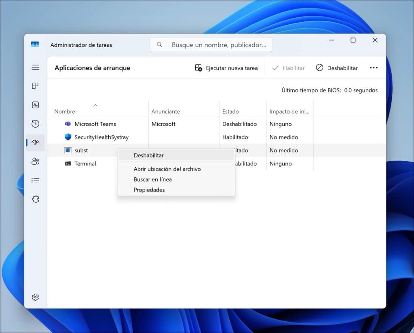Click Deshabilitado status of Microsoft Teams
This screenshot has height=333, width=414.
(x=239, y=124)
